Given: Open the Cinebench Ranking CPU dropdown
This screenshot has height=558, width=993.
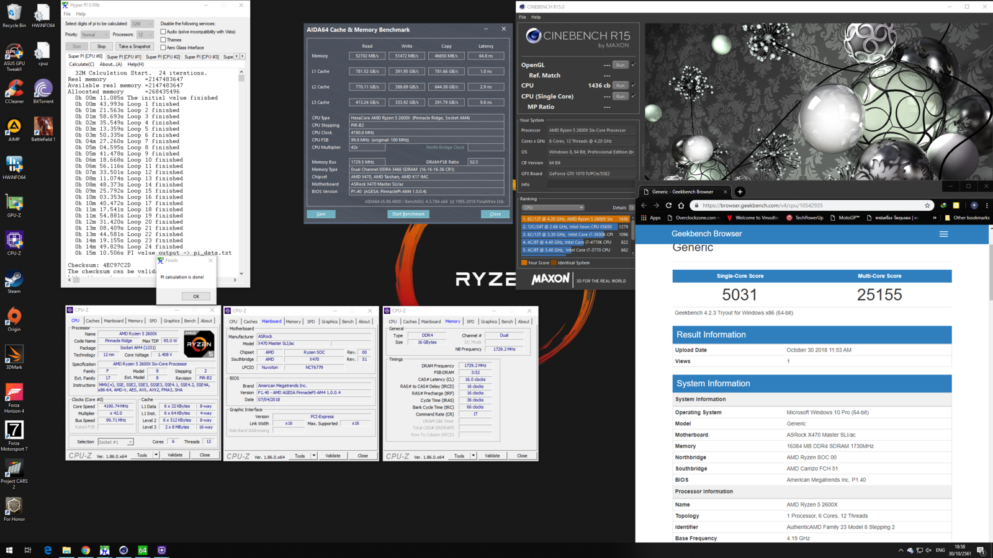Looking at the screenshot, I should click(553, 208).
